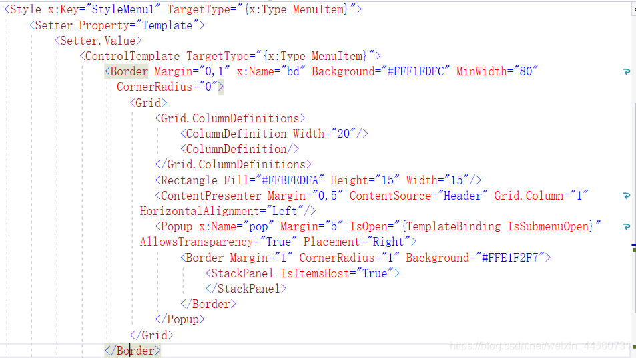This screenshot has width=636, height=358.
Task: Click the opening Grid tag
Action: (148, 103)
